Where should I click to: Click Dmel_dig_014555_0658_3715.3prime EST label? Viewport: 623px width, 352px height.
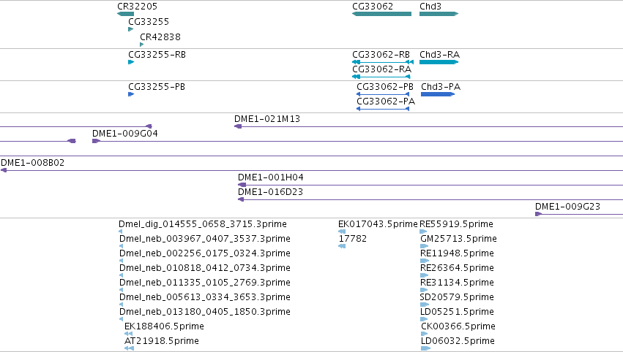click(x=203, y=224)
